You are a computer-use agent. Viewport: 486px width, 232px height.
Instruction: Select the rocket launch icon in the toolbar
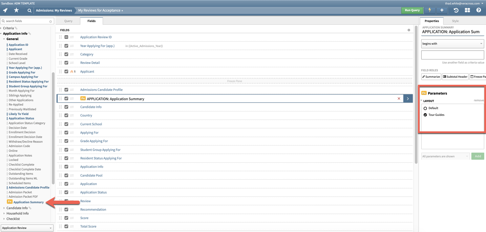pos(5,10)
